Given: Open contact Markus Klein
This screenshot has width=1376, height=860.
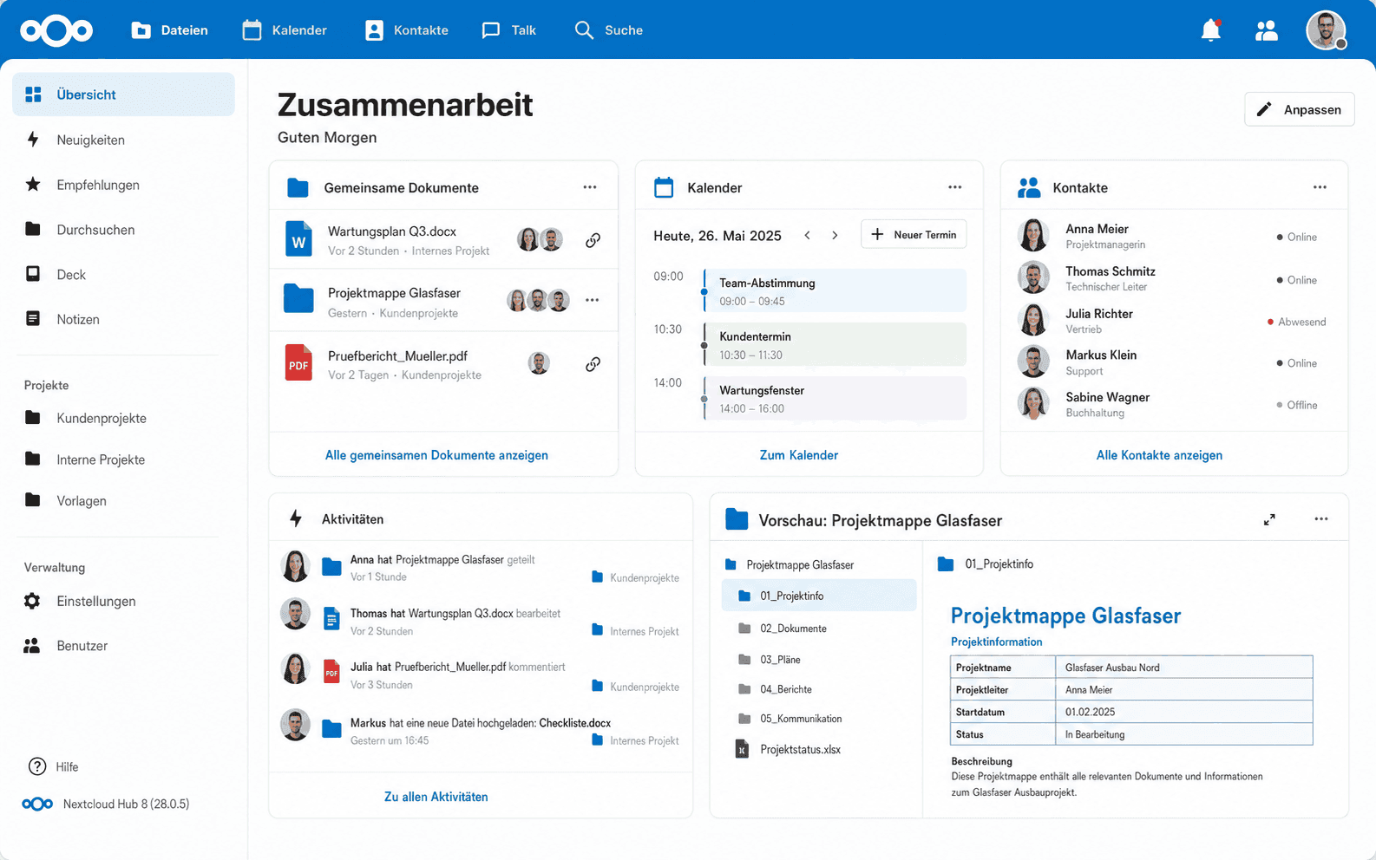Looking at the screenshot, I should [1174, 362].
